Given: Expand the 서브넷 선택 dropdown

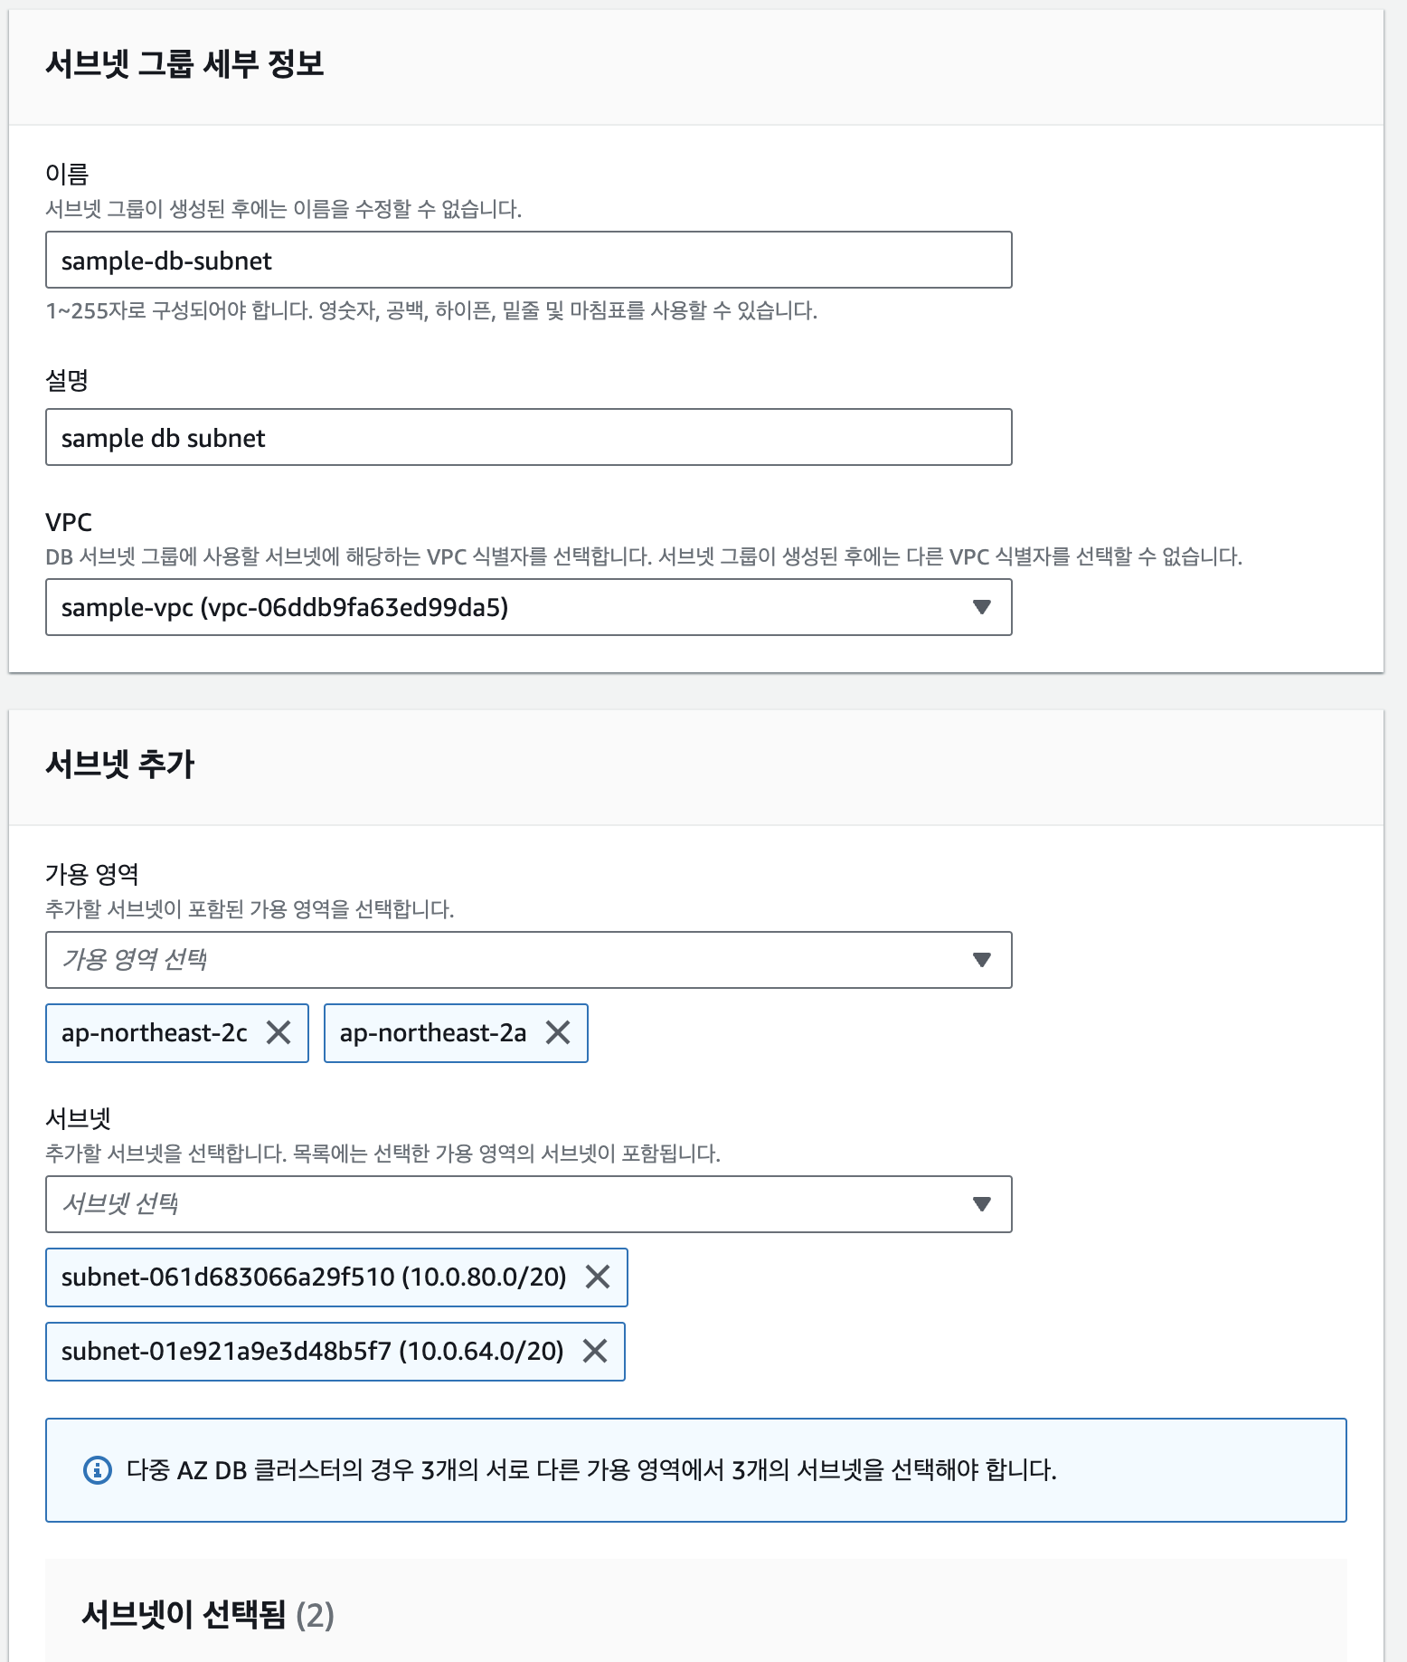Looking at the screenshot, I should click(x=506, y=1204).
